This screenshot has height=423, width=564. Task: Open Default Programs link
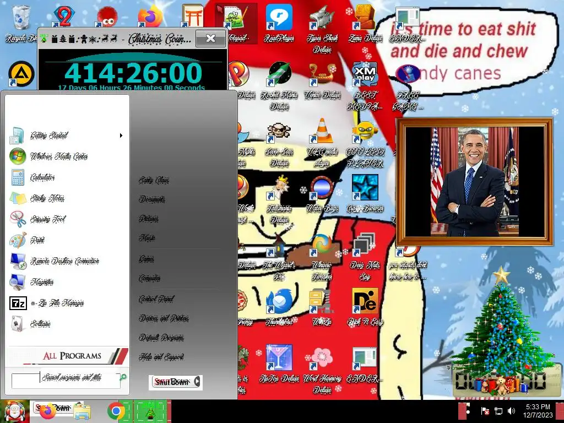tap(161, 338)
